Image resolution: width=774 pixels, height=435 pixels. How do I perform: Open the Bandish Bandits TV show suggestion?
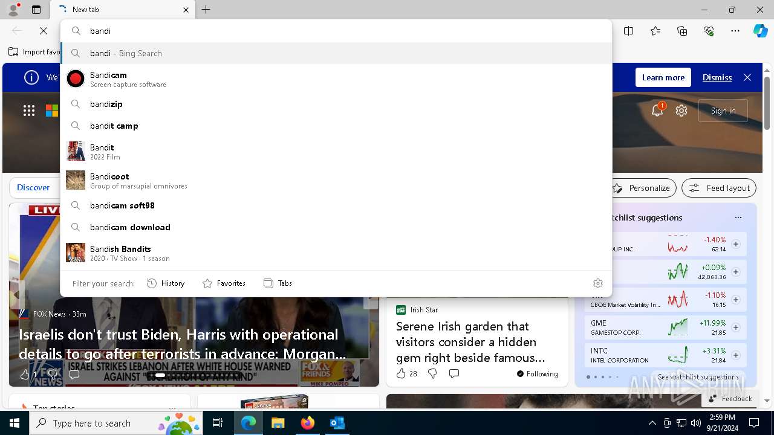click(x=336, y=253)
